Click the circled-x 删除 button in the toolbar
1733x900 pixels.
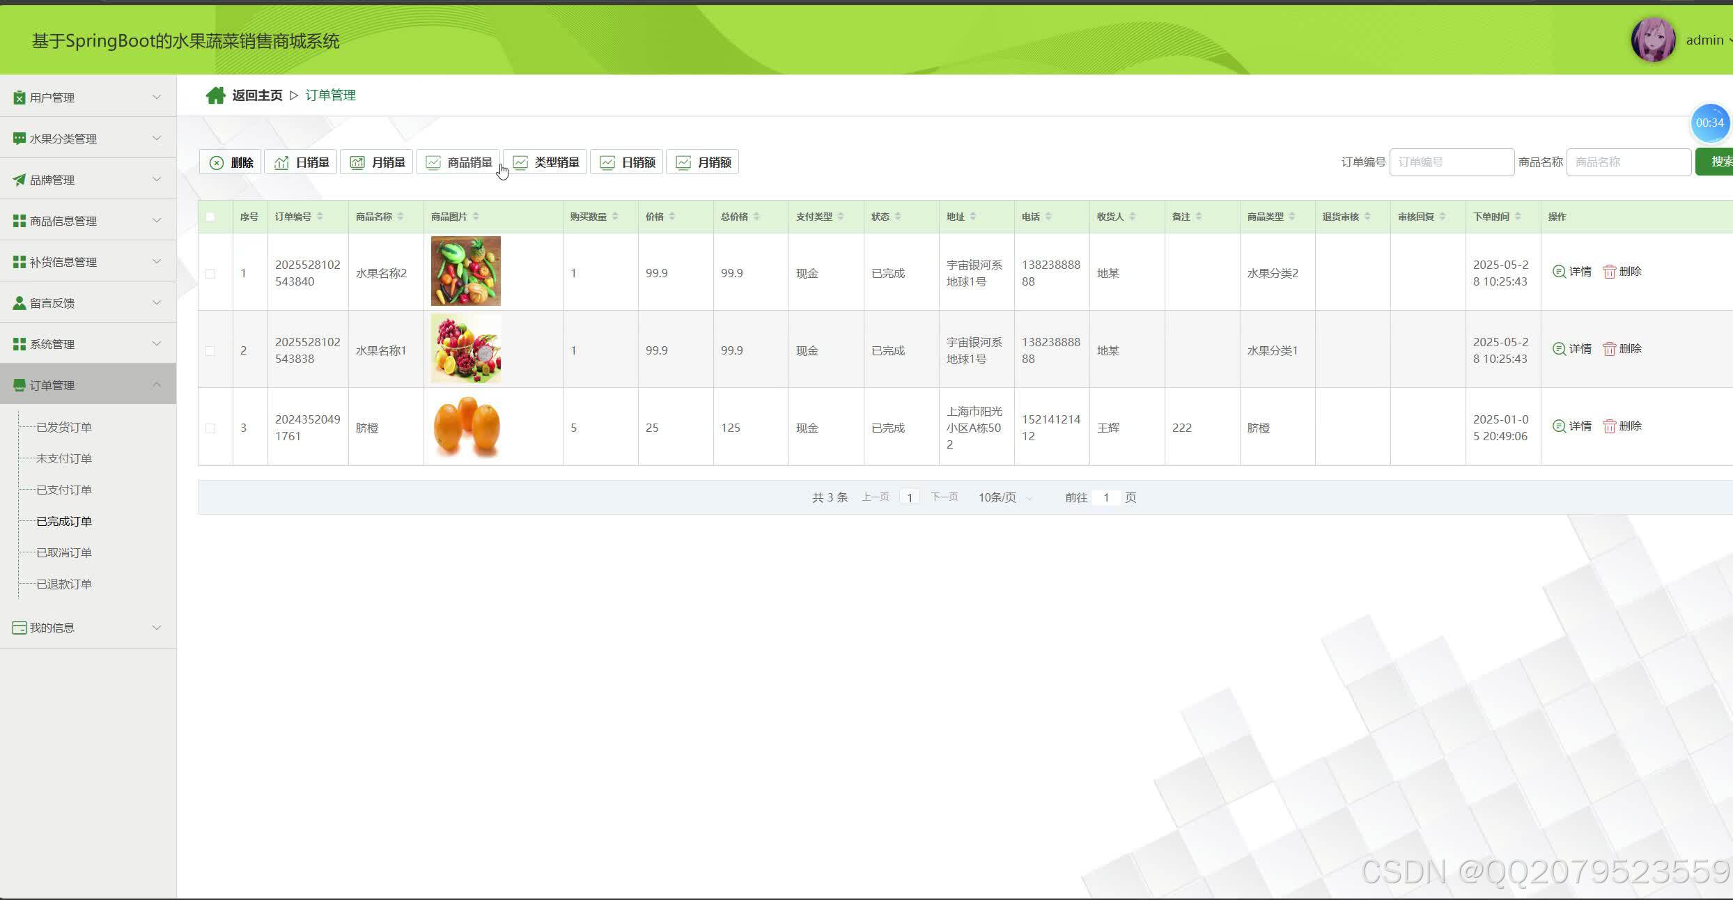(231, 162)
